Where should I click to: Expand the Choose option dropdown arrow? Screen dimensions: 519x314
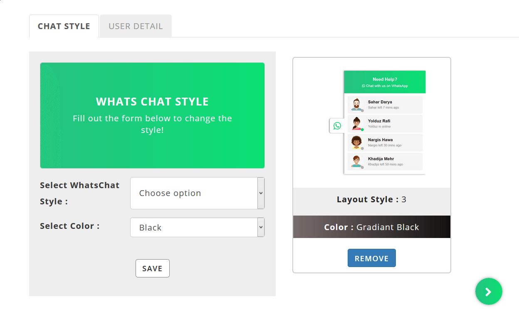click(261, 193)
